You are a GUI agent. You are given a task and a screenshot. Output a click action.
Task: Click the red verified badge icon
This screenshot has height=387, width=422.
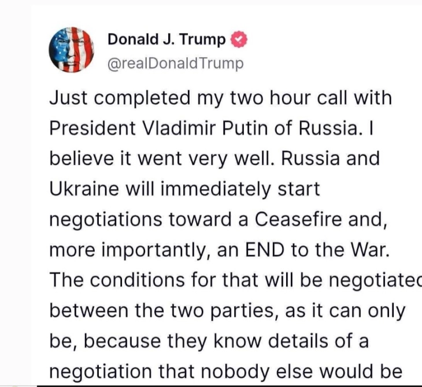pos(239,39)
